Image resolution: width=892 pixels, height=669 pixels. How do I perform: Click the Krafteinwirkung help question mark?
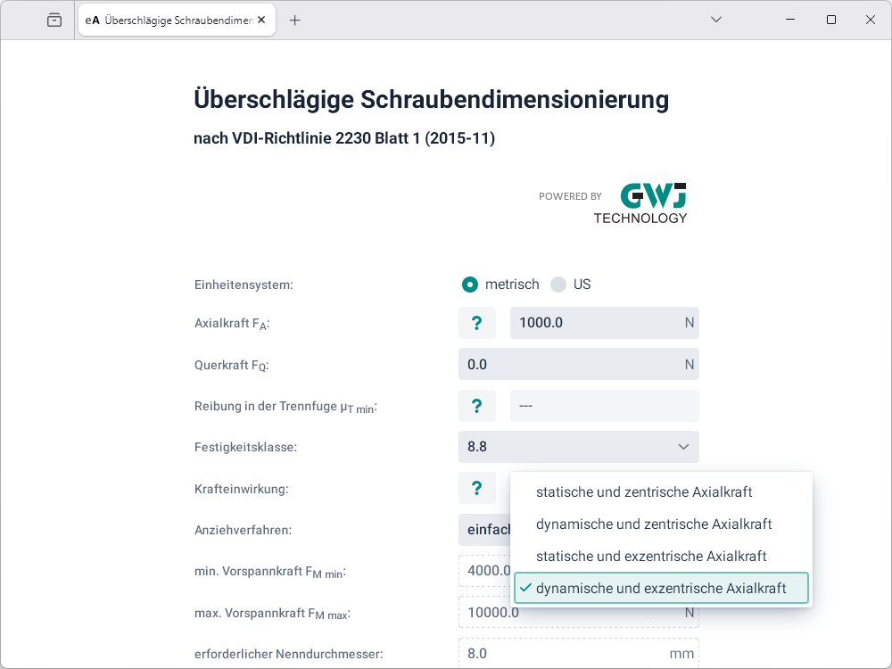[x=477, y=488]
